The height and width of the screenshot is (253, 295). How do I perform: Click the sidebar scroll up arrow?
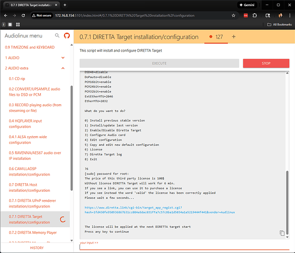[72, 45]
